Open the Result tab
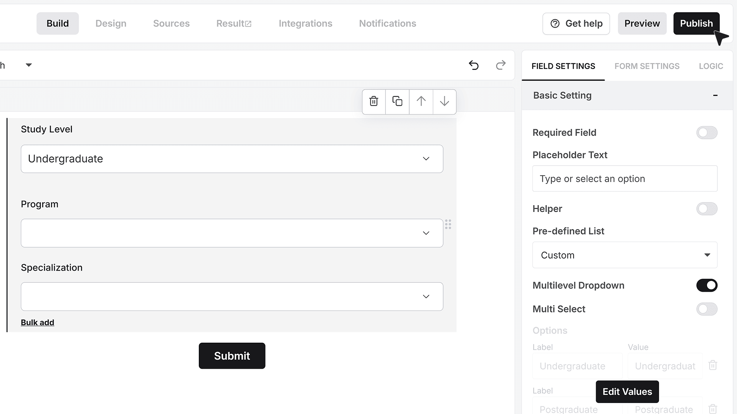Screen dimensions: 737x414 (234, 23)
